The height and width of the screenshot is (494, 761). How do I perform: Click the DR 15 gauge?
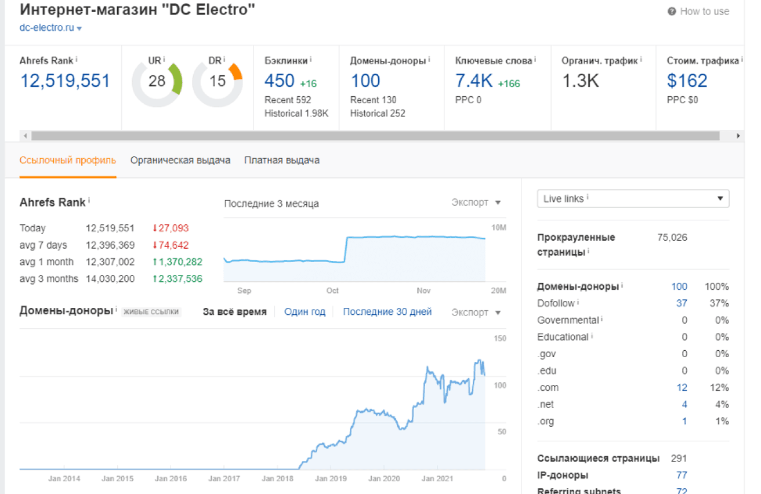click(x=218, y=81)
